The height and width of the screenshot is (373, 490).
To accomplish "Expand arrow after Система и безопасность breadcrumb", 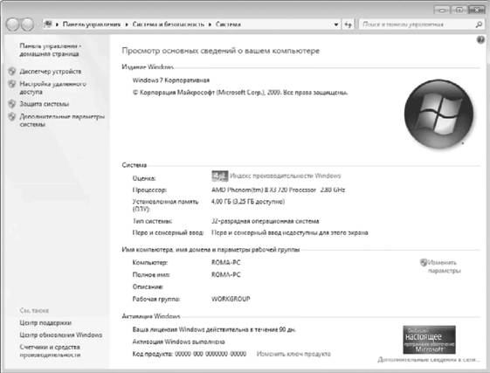I will [x=210, y=24].
